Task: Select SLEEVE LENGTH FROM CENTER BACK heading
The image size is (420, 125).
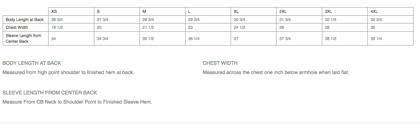Action: coord(50,93)
